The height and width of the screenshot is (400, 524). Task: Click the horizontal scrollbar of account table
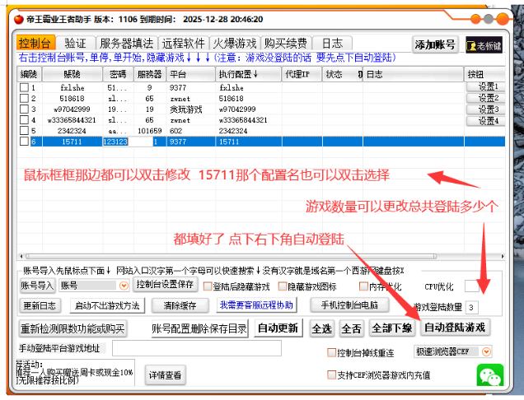point(232,256)
